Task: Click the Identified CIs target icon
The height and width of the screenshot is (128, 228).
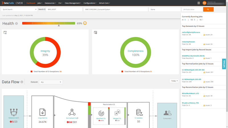Action: point(101,113)
